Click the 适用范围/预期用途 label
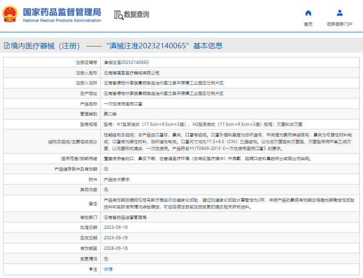 (x=79, y=159)
